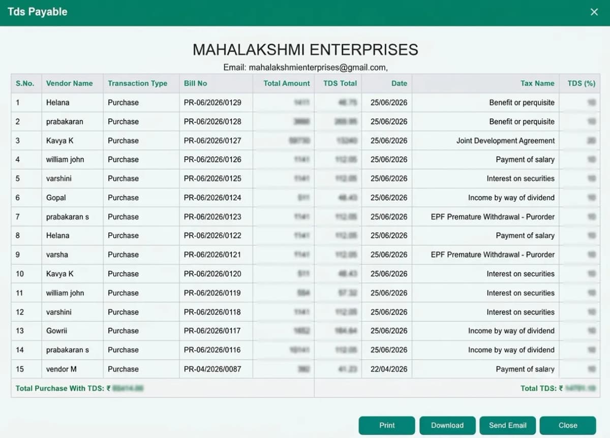
Task: Click the MAHALAKSHMI ENTERPRISES heading
Action: click(305, 50)
